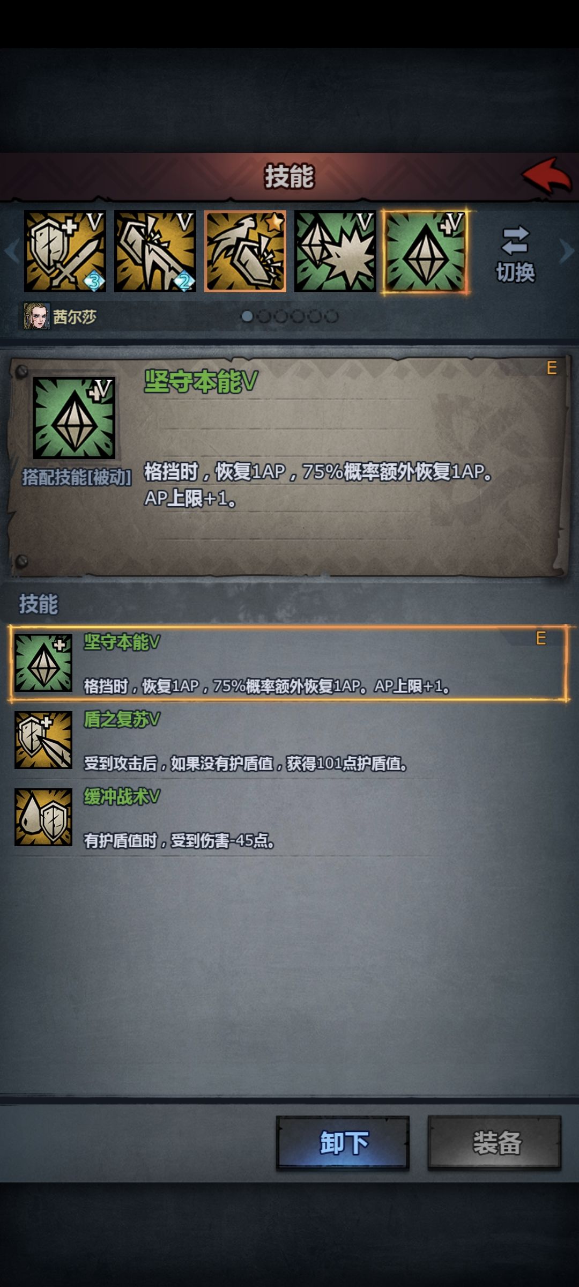579x1287 pixels.
Task: Click the red back arrow
Action: click(546, 175)
